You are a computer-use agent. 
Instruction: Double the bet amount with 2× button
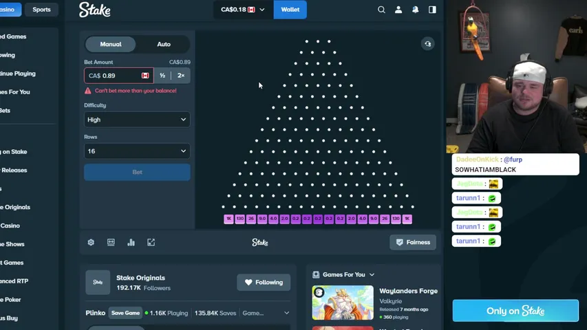click(x=181, y=76)
